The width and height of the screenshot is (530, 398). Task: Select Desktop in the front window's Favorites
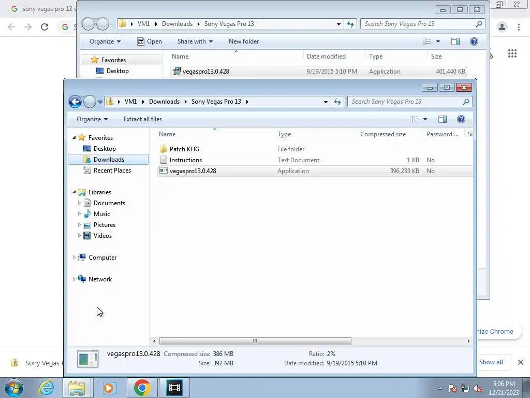(105, 149)
